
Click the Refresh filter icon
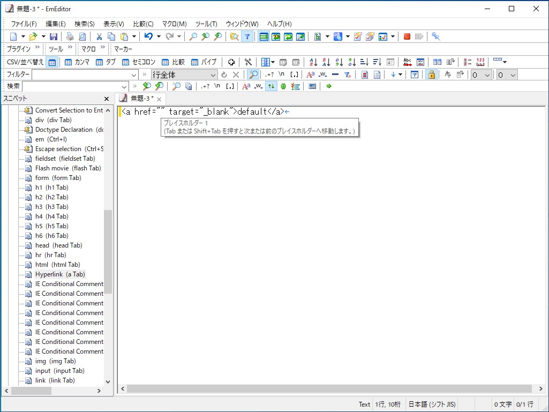tap(224, 74)
